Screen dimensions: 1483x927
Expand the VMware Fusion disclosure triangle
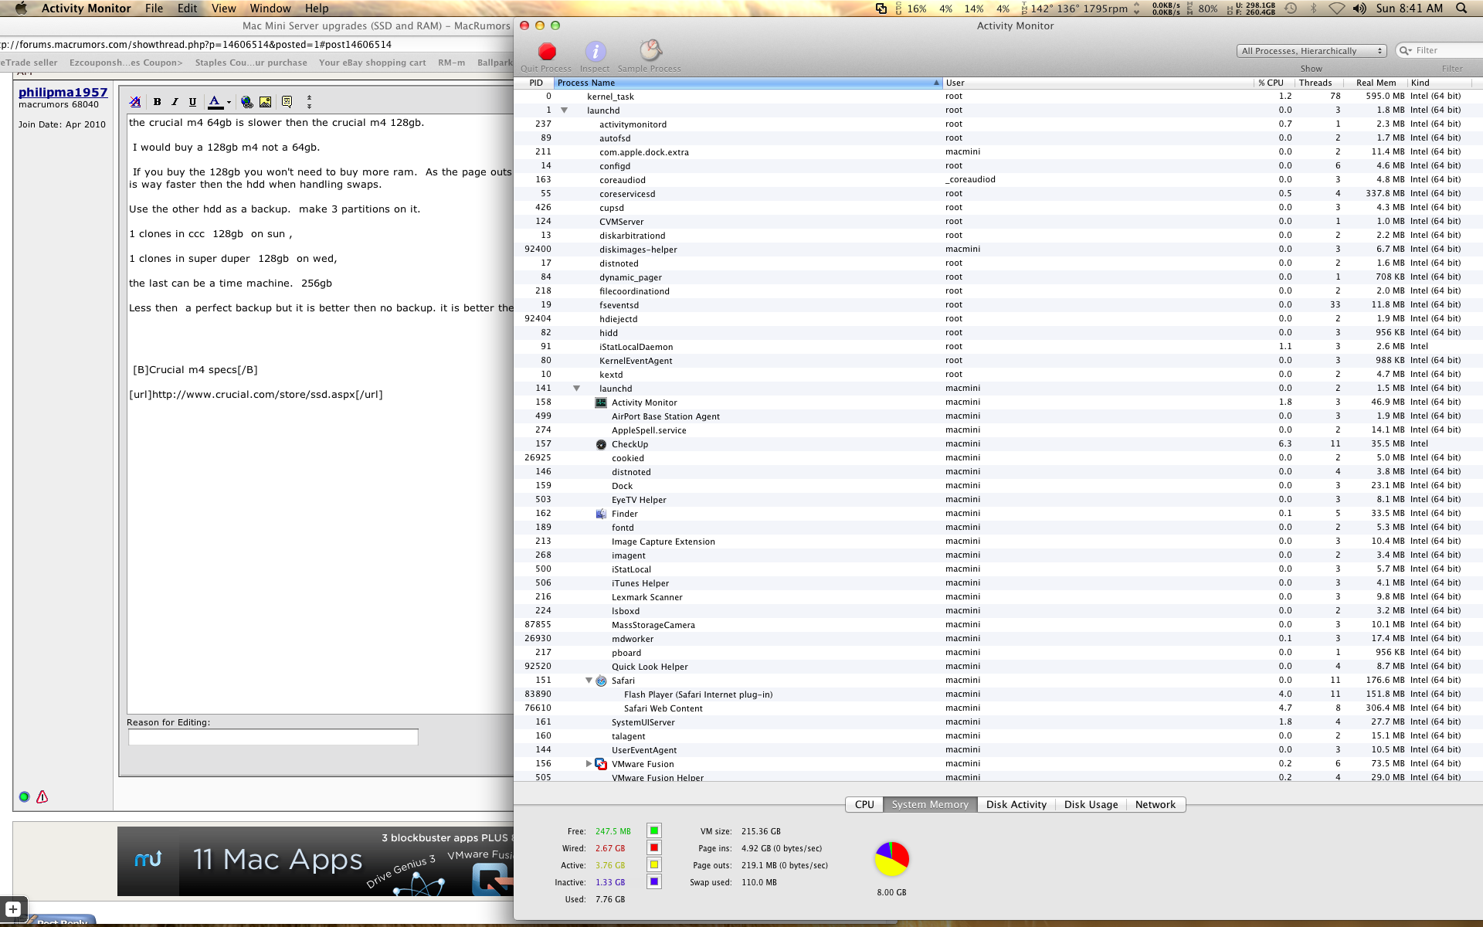pos(588,764)
